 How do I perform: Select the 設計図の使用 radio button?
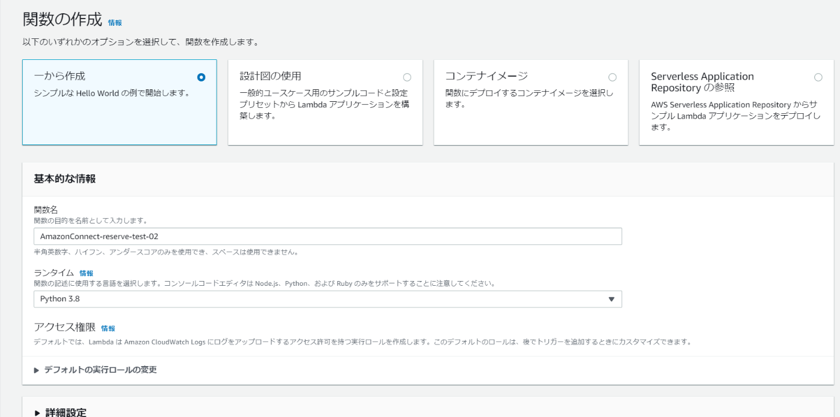(407, 77)
